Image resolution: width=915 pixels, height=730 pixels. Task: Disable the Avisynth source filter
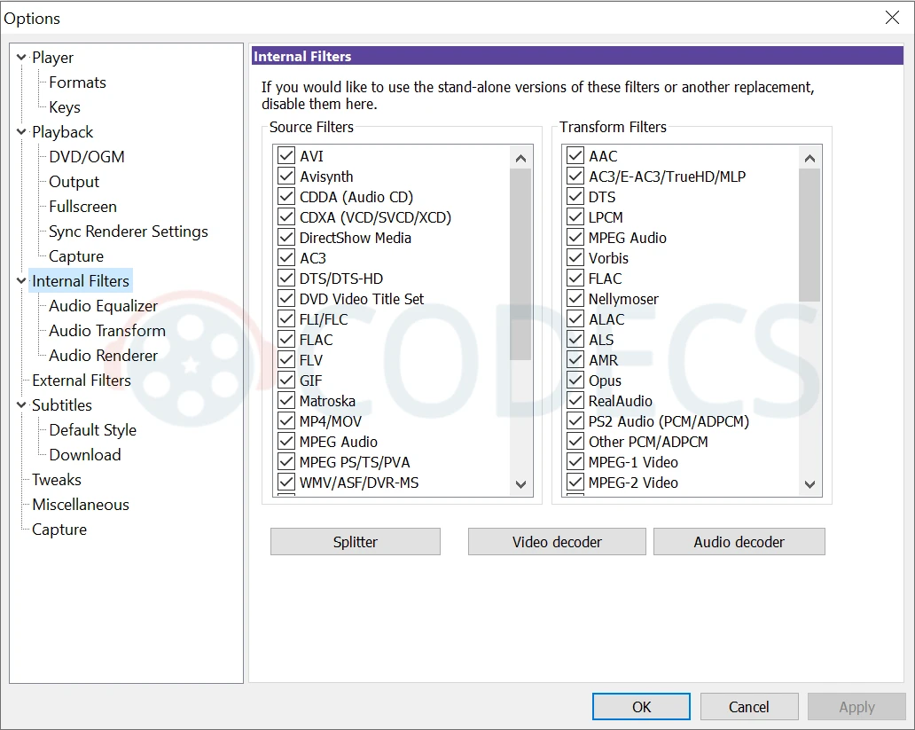[x=286, y=177]
